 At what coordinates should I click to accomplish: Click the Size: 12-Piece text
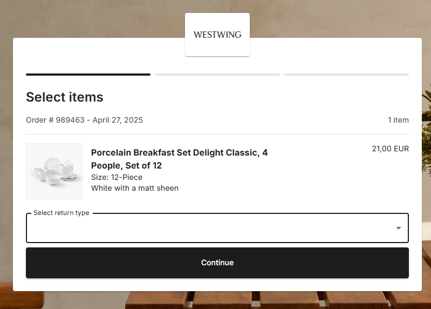point(117,177)
